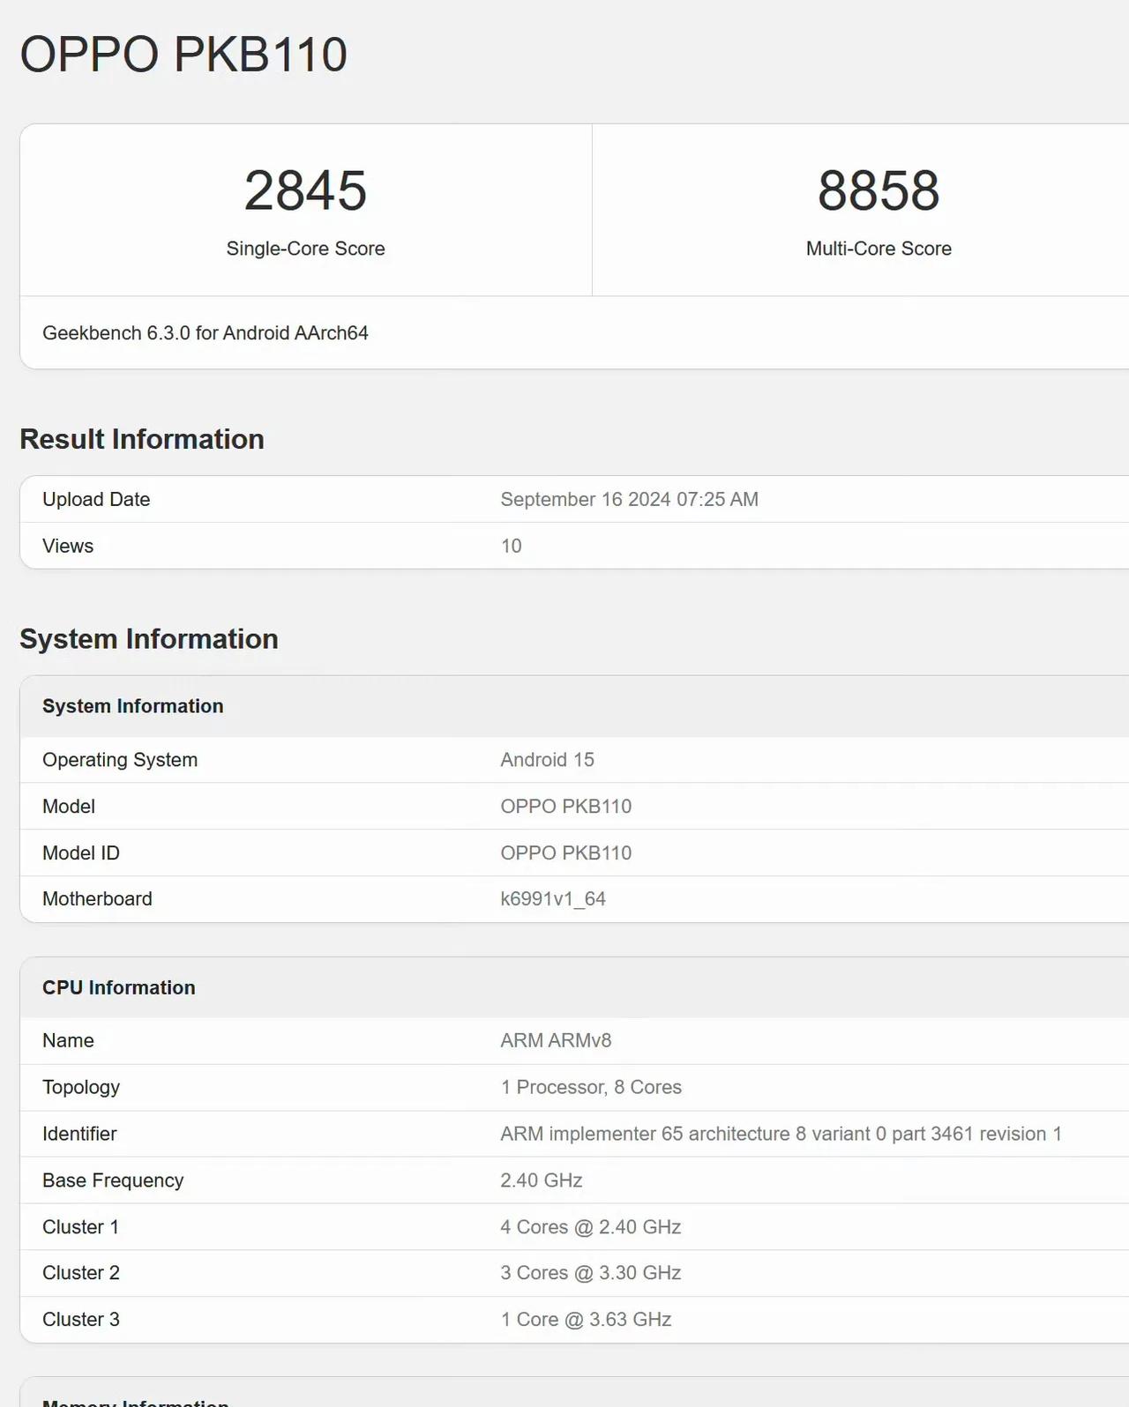The height and width of the screenshot is (1407, 1129).
Task: Select OPPO PKB110 value in Model row
Action: [x=566, y=807]
